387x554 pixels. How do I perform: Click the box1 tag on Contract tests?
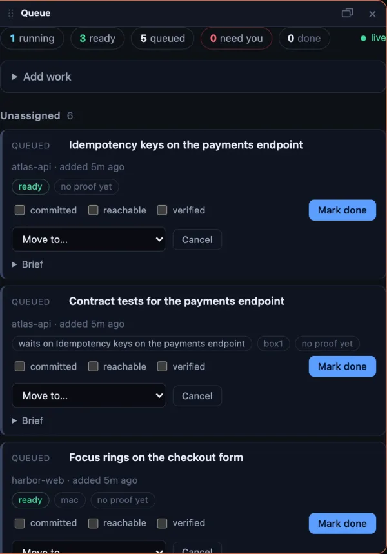(273, 343)
